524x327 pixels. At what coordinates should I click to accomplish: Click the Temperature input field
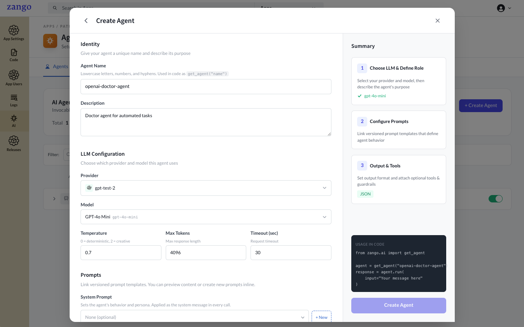121,253
